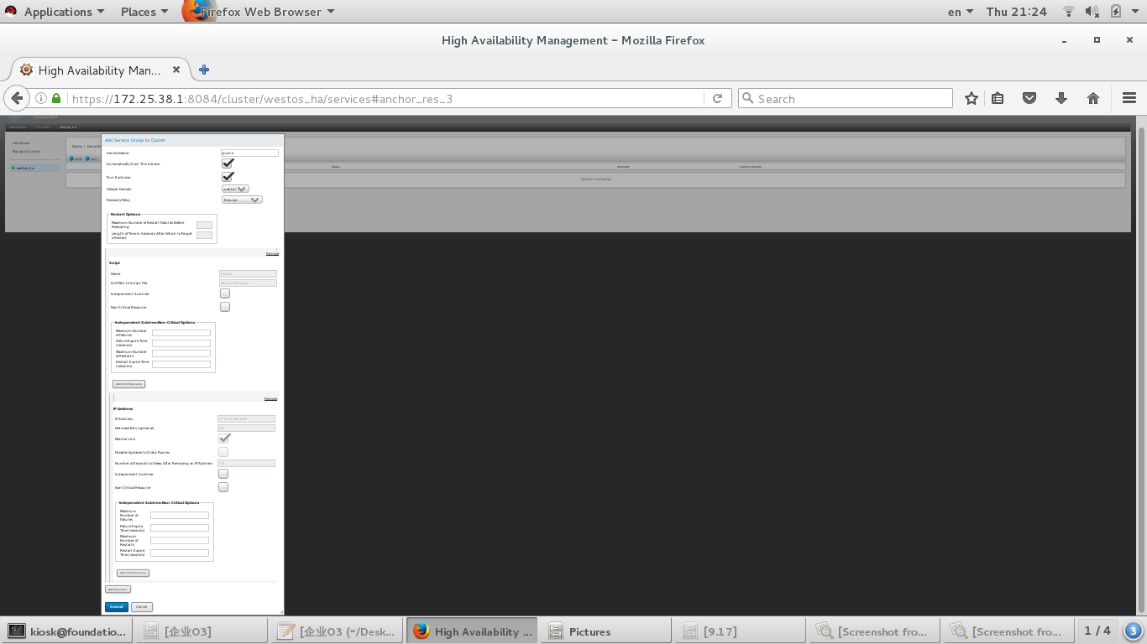Click the search magnifier icon in search box
The height and width of the screenshot is (644, 1147).
click(x=747, y=98)
